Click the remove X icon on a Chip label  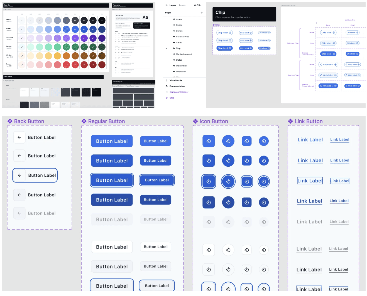(x=229, y=32)
